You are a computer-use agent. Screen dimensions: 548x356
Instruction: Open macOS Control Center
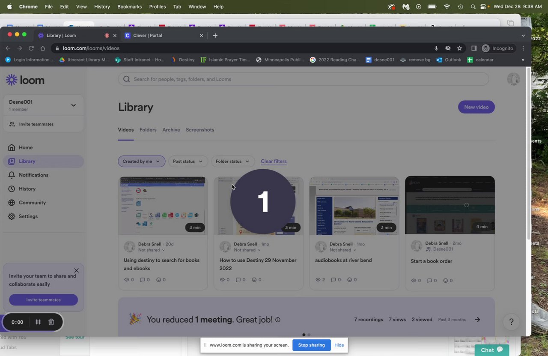[484, 6]
